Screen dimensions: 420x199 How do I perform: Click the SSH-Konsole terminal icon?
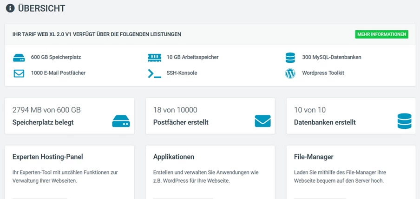(155, 73)
